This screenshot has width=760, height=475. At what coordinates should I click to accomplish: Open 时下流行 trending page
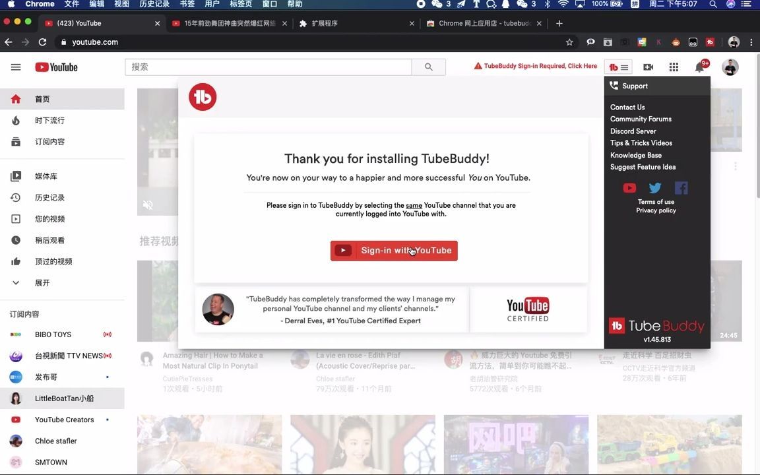(62, 120)
